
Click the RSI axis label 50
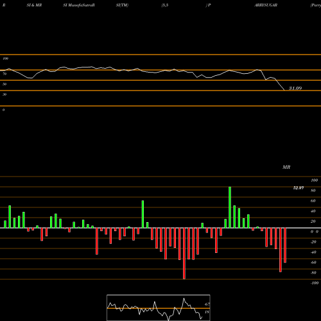click(4, 84)
